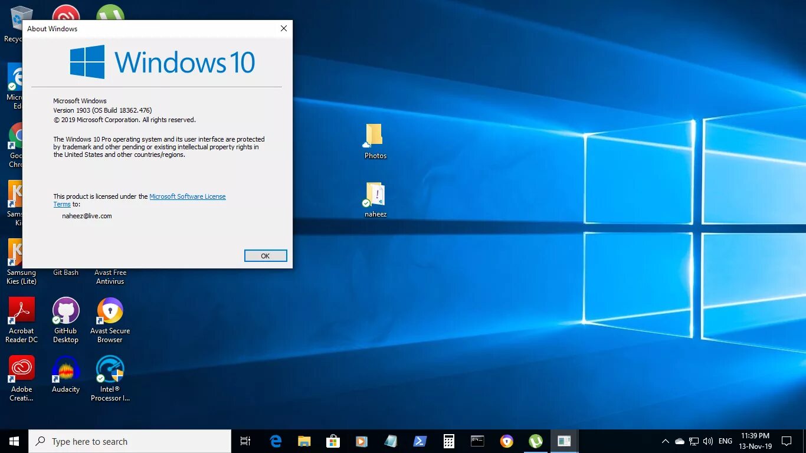Select the Avast Free Antivirus desktop label

[110, 277]
